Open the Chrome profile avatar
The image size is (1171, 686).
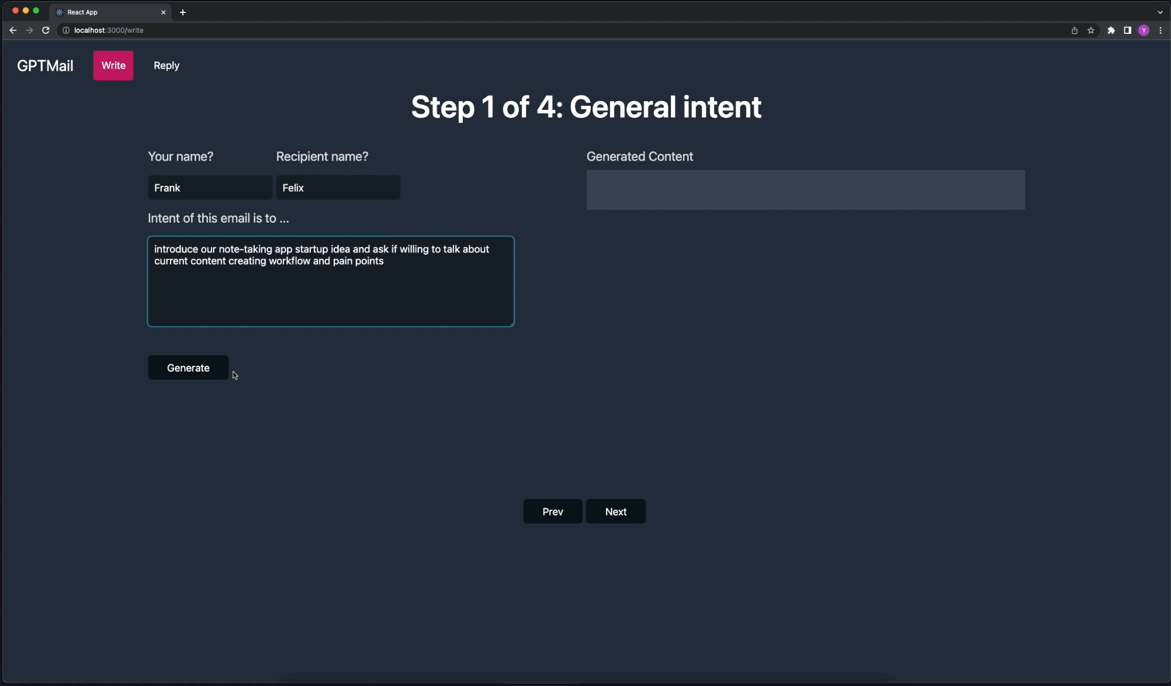tap(1144, 30)
